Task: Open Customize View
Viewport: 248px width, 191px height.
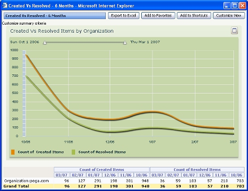Action: tap(229, 16)
